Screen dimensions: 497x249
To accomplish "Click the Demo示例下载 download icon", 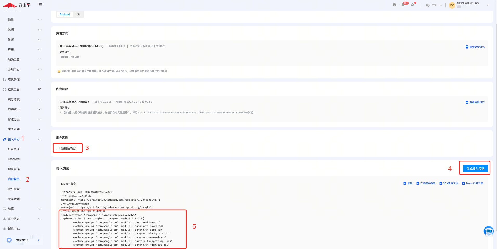I will coord(463,183).
